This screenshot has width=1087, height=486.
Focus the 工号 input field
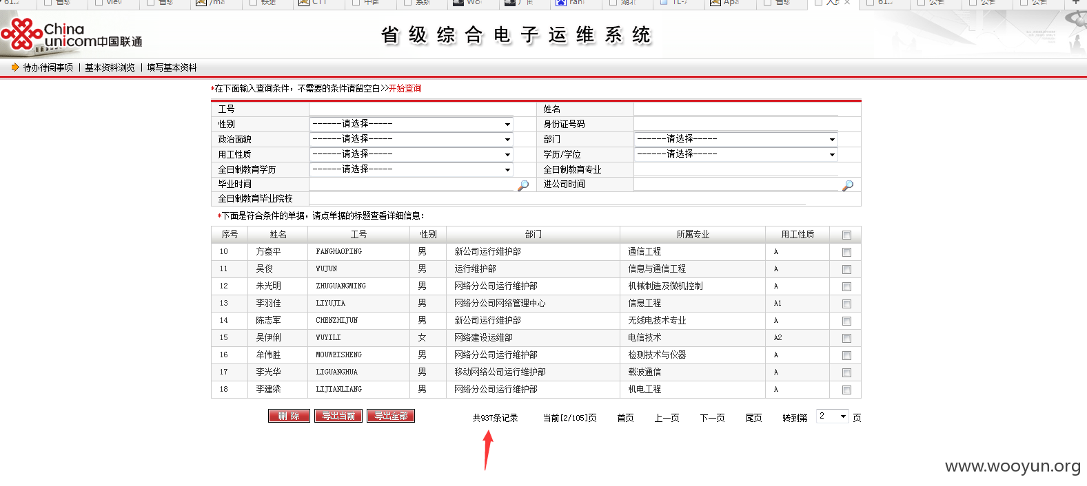click(x=412, y=109)
